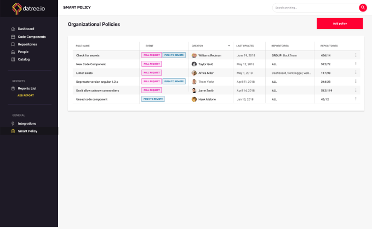Open Reports List in sidebar
372x229 pixels.
pos(27,88)
